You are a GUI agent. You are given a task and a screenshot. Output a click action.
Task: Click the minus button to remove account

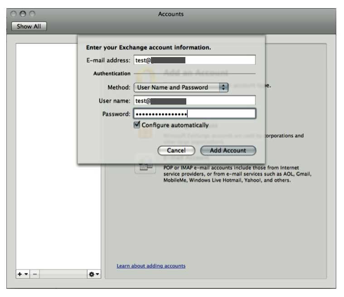coord(35,274)
